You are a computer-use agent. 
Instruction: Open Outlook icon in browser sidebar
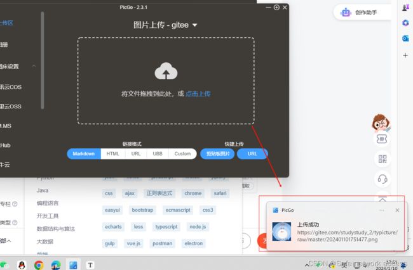click(x=405, y=39)
